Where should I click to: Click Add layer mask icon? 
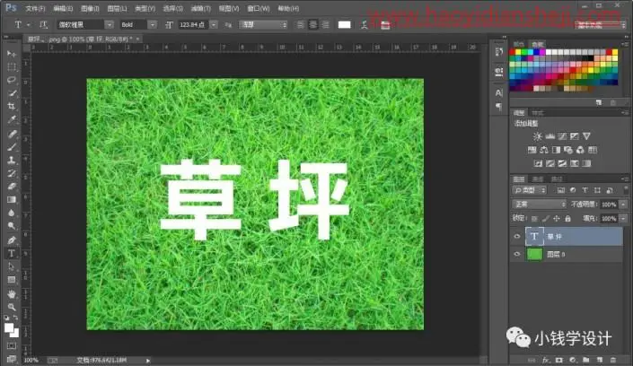pyautogui.click(x=559, y=360)
